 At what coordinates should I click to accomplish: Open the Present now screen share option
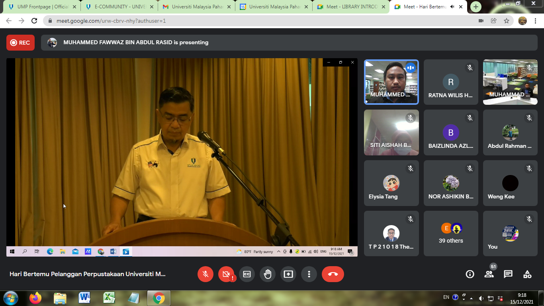coord(288,274)
